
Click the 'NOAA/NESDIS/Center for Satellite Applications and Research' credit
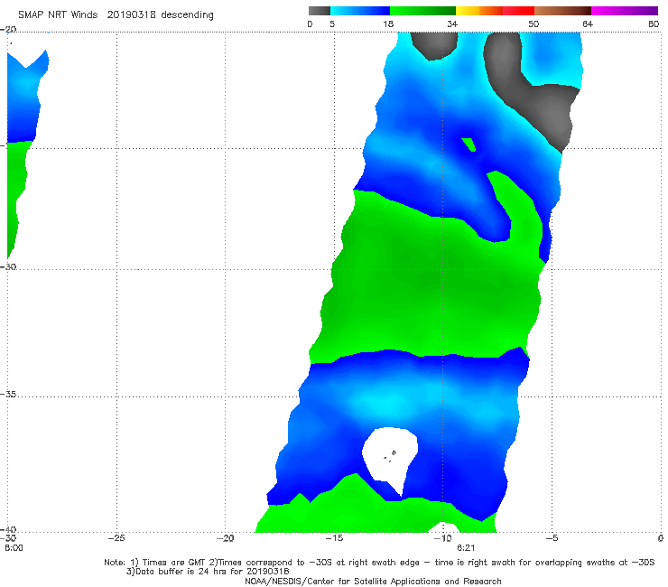(373, 582)
